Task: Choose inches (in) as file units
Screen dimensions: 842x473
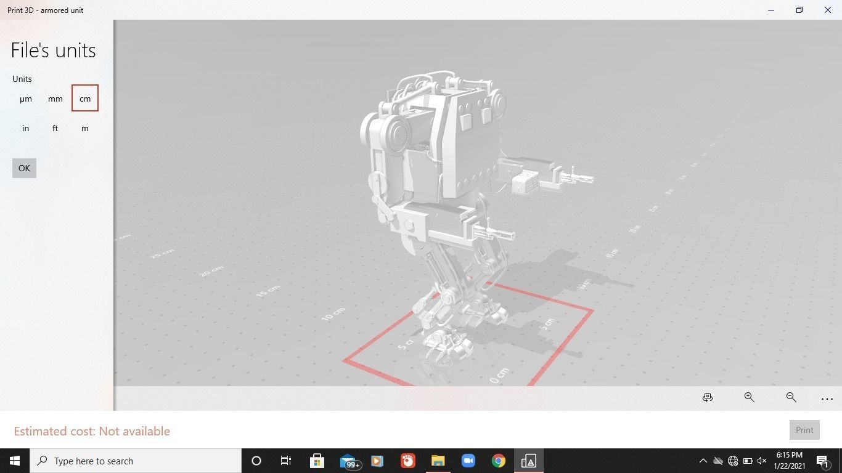Action: click(25, 128)
